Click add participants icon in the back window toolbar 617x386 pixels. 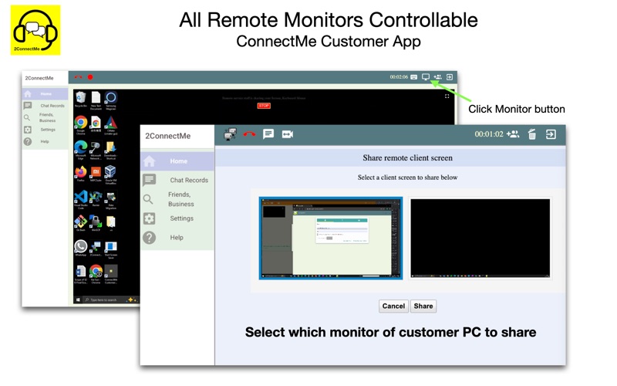pyautogui.click(x=437, y=76)
